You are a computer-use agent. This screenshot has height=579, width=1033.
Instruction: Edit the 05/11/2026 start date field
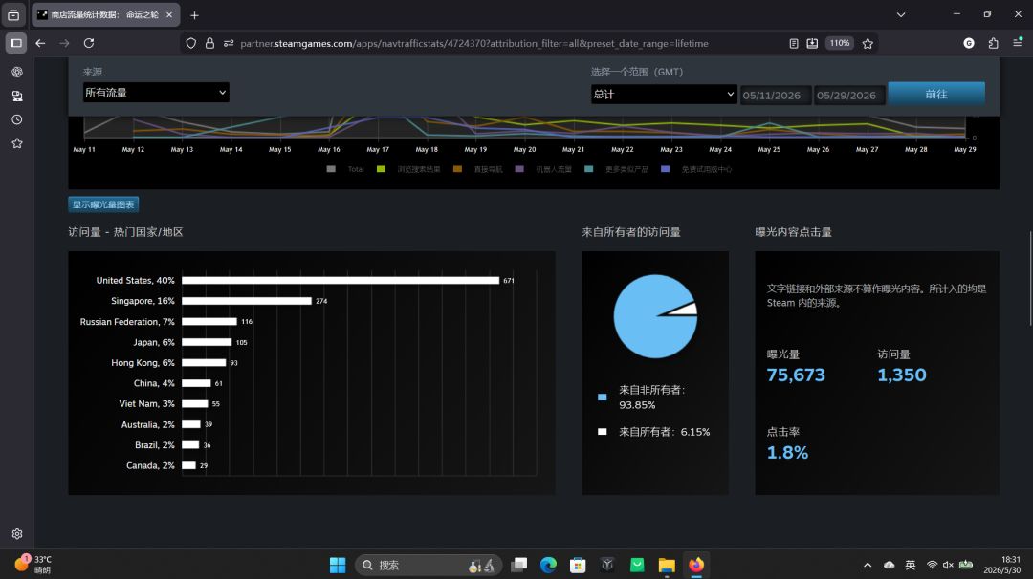775,95
